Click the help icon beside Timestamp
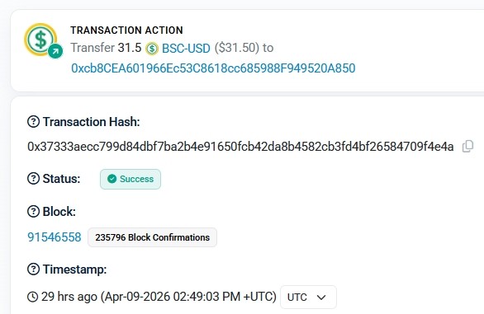Viewport: 484px width, 314px height. coord(33,269)
